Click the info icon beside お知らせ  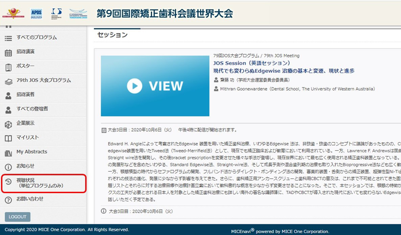(8, 167)
